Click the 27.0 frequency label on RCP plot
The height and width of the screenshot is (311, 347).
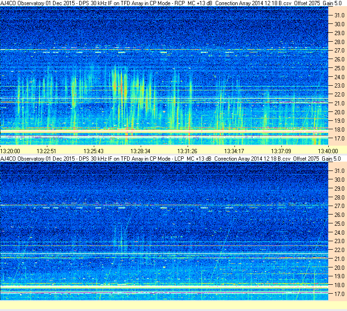click(x=339, y=51)
